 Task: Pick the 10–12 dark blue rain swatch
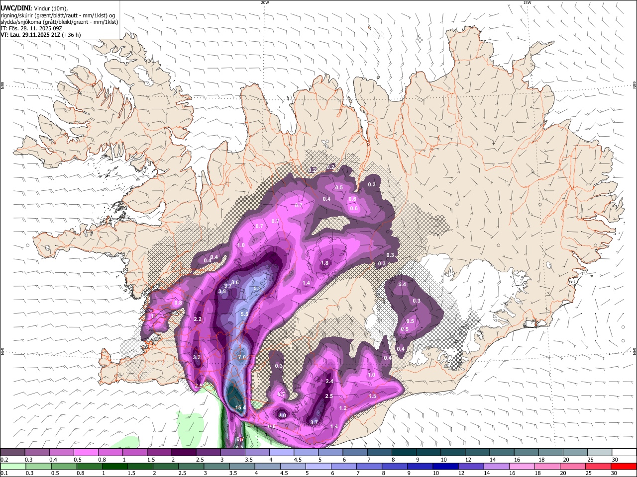(x=445, y=467)
